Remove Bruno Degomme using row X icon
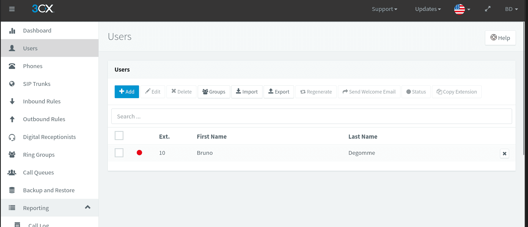 [x=504, y=154]
